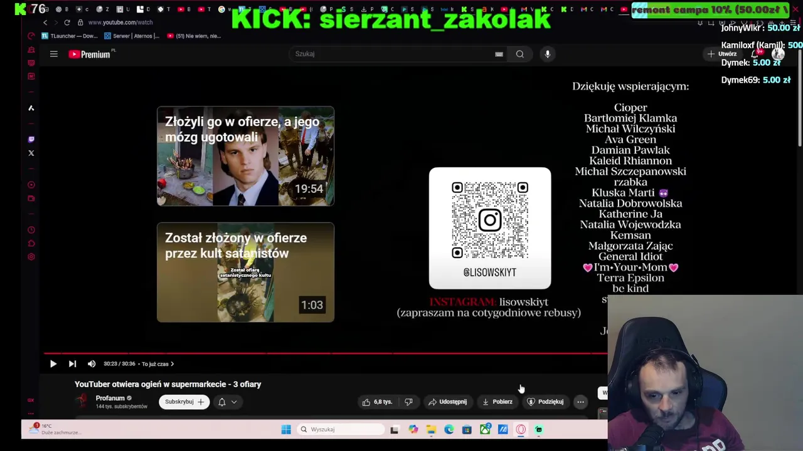Viewport: 803px width, 451px height.
Task: Open the Profanum channel avatar
Action: (82, 402)
